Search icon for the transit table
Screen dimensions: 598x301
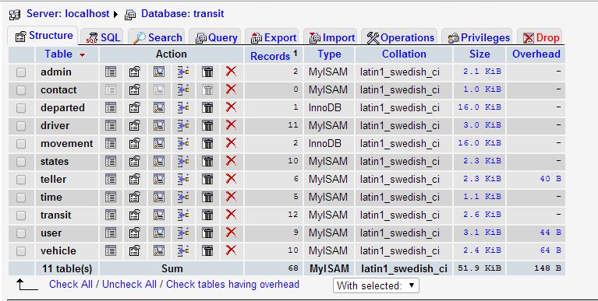tap(159, 215)
